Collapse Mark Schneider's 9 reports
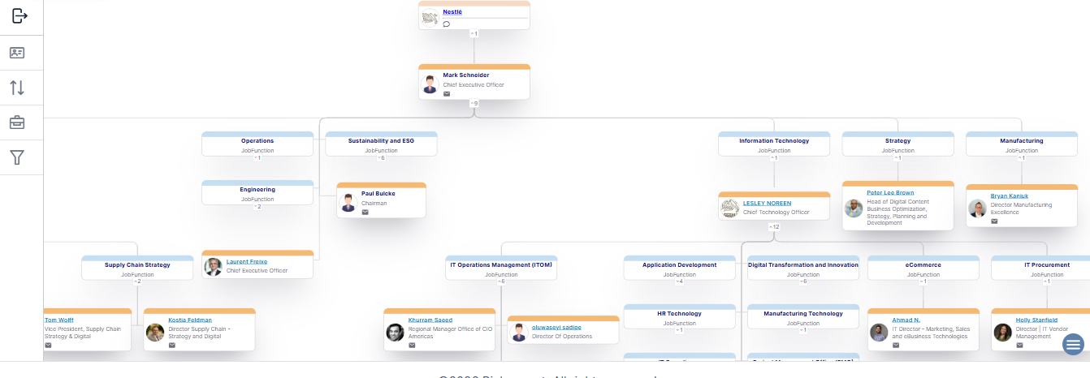This screenshot has height=378, width=1090. 474,103
